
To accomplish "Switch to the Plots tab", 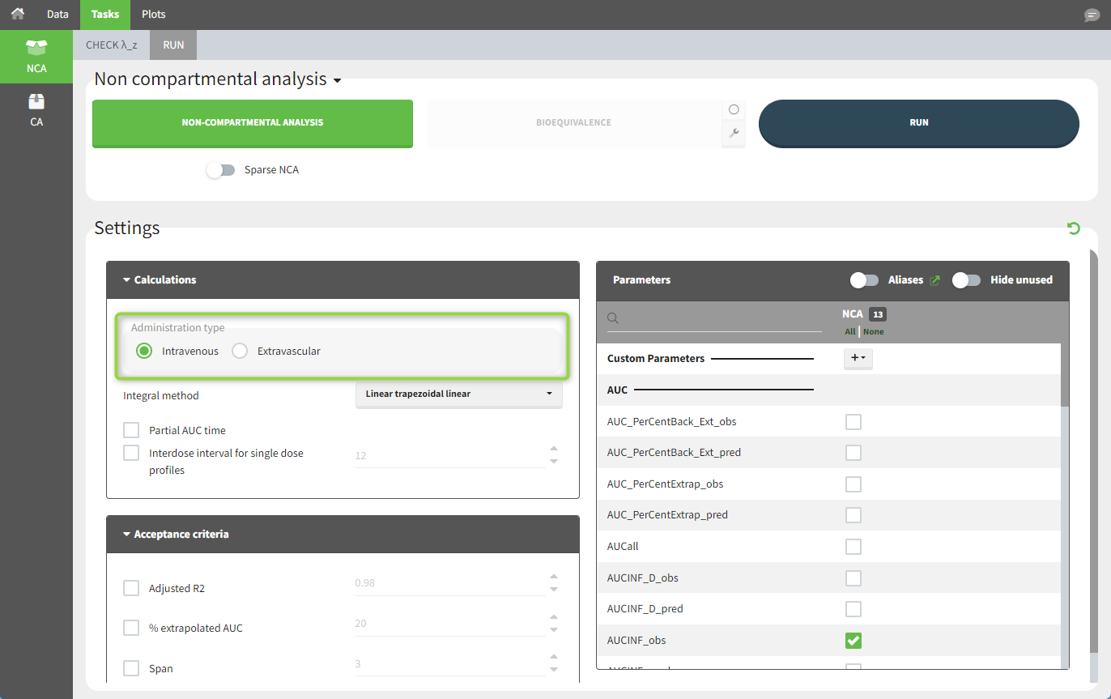I will (x=153, y=15).
